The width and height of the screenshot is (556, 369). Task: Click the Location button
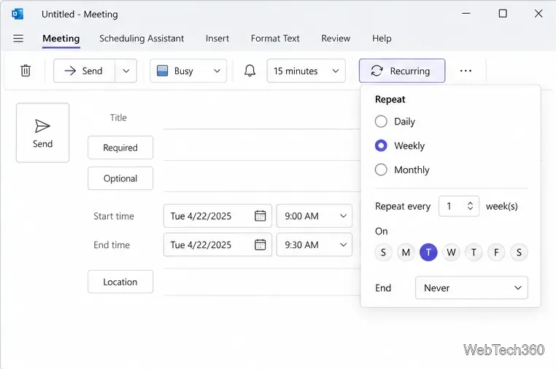[x=120, y=282]
